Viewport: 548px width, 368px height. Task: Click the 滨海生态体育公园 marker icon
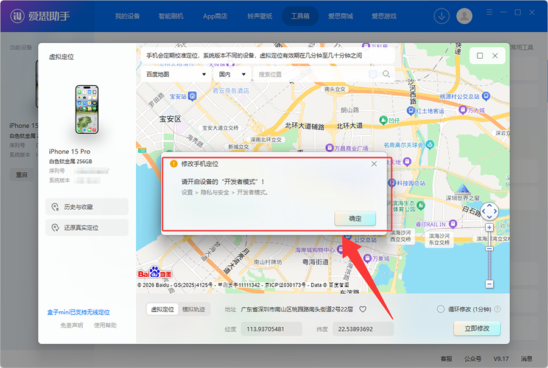pos(421,206)
